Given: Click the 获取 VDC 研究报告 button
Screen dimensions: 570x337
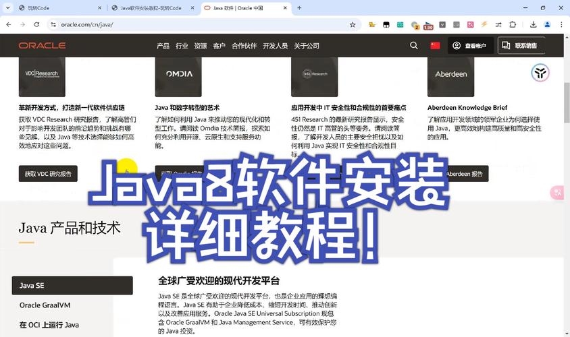Looking at the screenshot, I should (48, 174).
